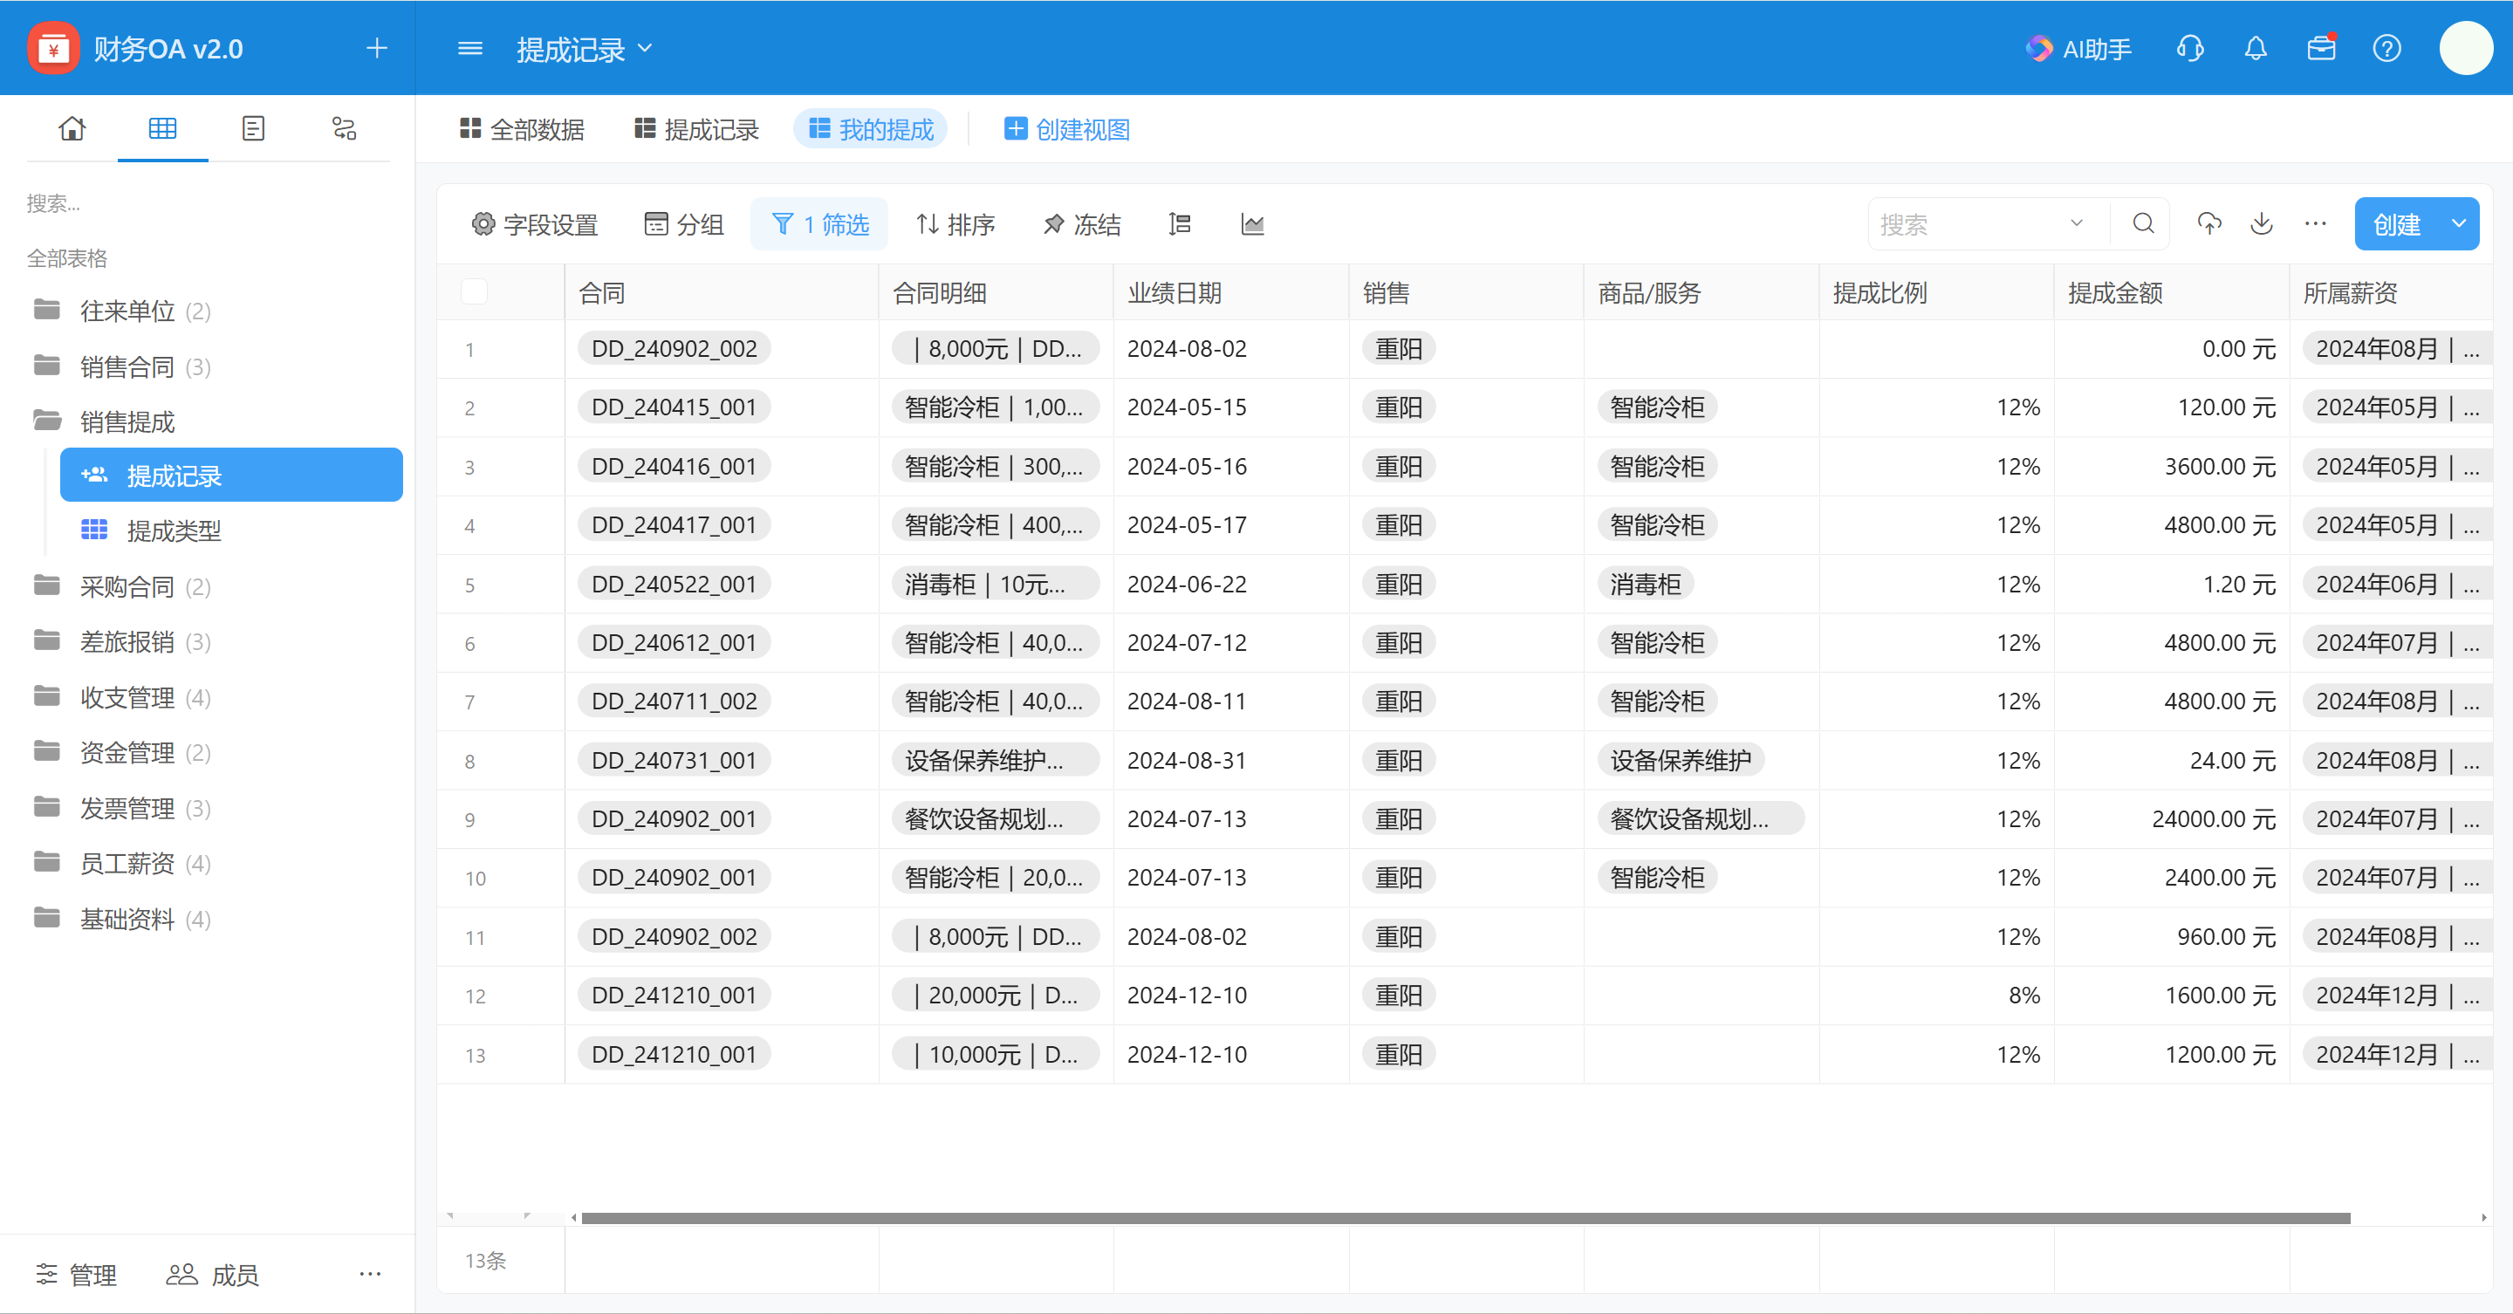Expand the 提成记录 title dropdown
The width and height of the screenshot is (2513, 1314).
pyautogui.click(x=645, y=48)
